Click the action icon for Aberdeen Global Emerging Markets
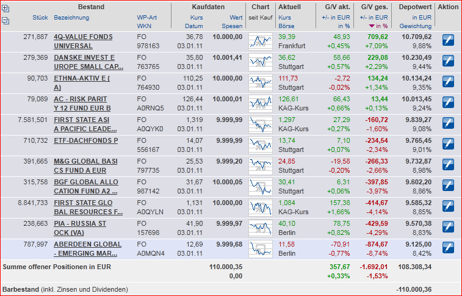Viewport: 462px width, 296px height. pos(448,248)
